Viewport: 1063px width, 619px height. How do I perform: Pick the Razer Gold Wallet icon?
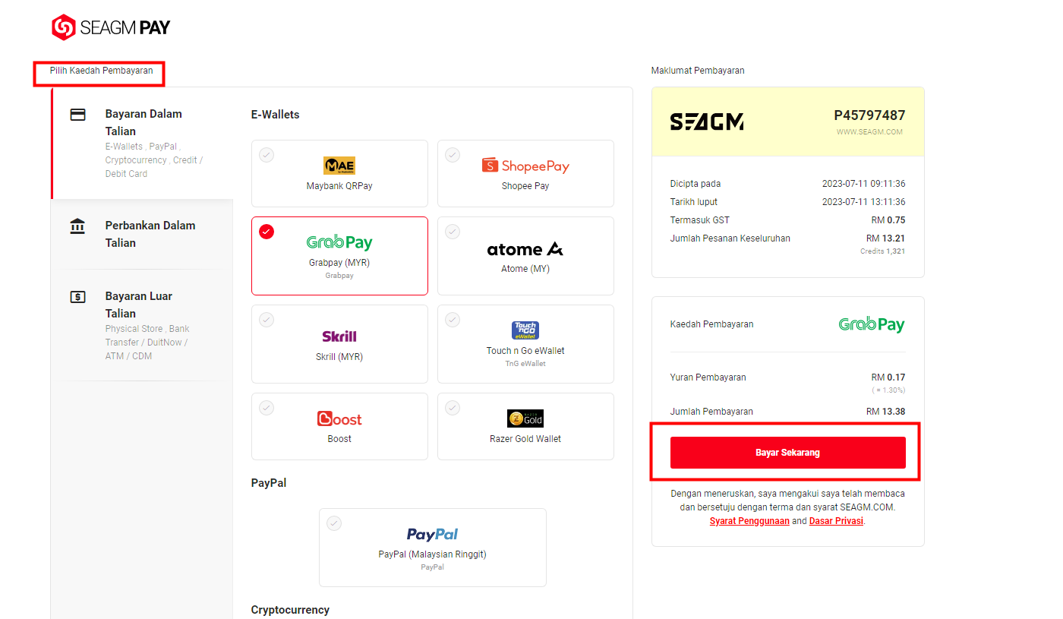pyautogui.click(x=525, y=418)
